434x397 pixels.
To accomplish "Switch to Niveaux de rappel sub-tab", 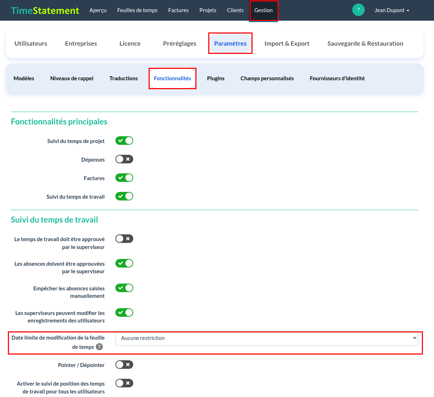I will [x=72, y=78].
